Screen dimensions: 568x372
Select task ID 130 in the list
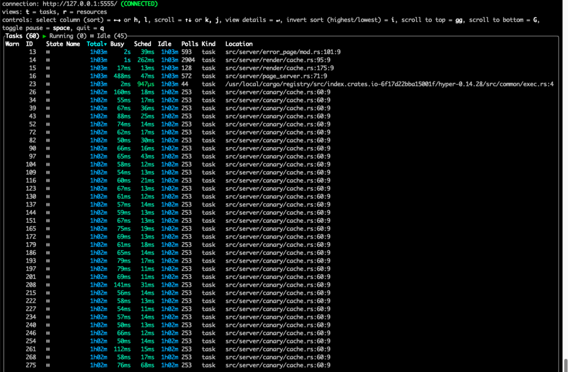pyautogui.click(x=31, y=197)
